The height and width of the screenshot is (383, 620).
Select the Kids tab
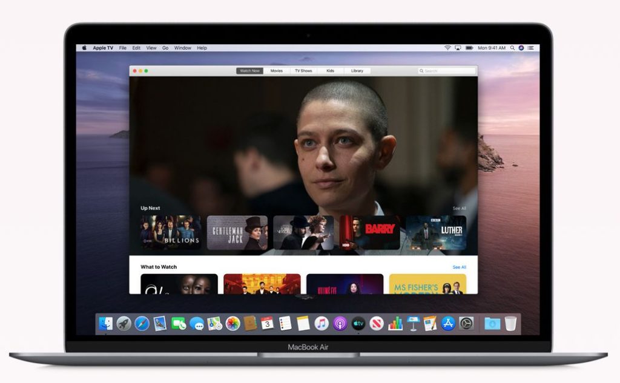331,71
